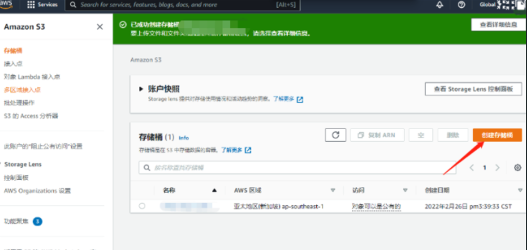Sort by AWS 区域 column arrow

coord(333,190)
